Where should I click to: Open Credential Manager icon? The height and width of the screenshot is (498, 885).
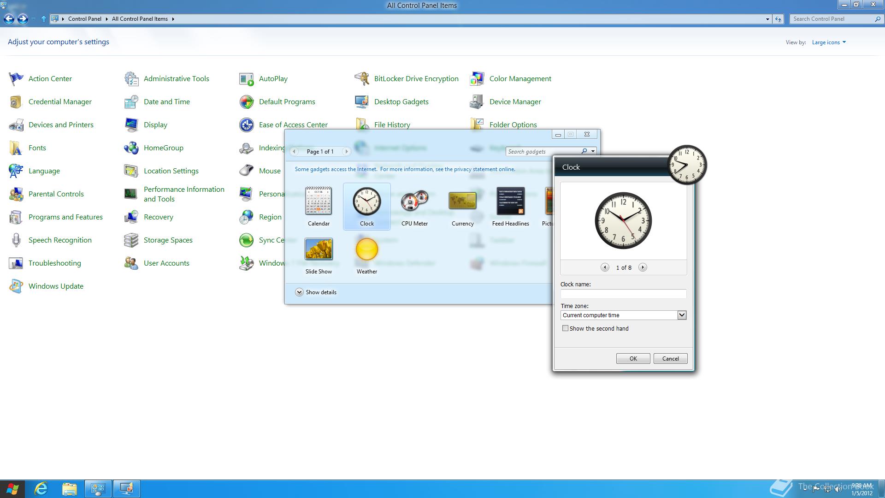pyautogui.click(x=16, y=102)
